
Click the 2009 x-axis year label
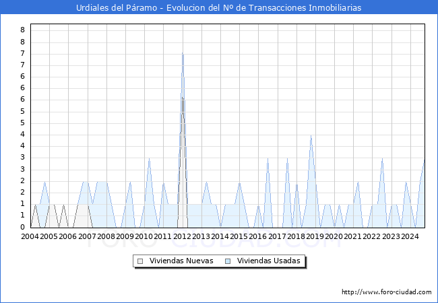(125, 236)
